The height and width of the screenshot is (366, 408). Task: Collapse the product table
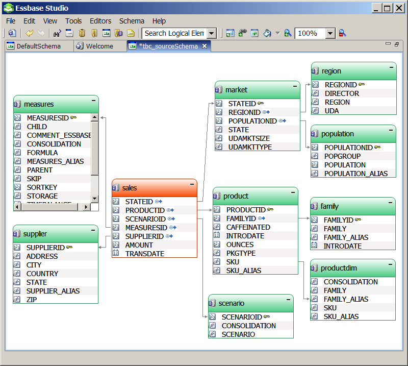point(293,192)
